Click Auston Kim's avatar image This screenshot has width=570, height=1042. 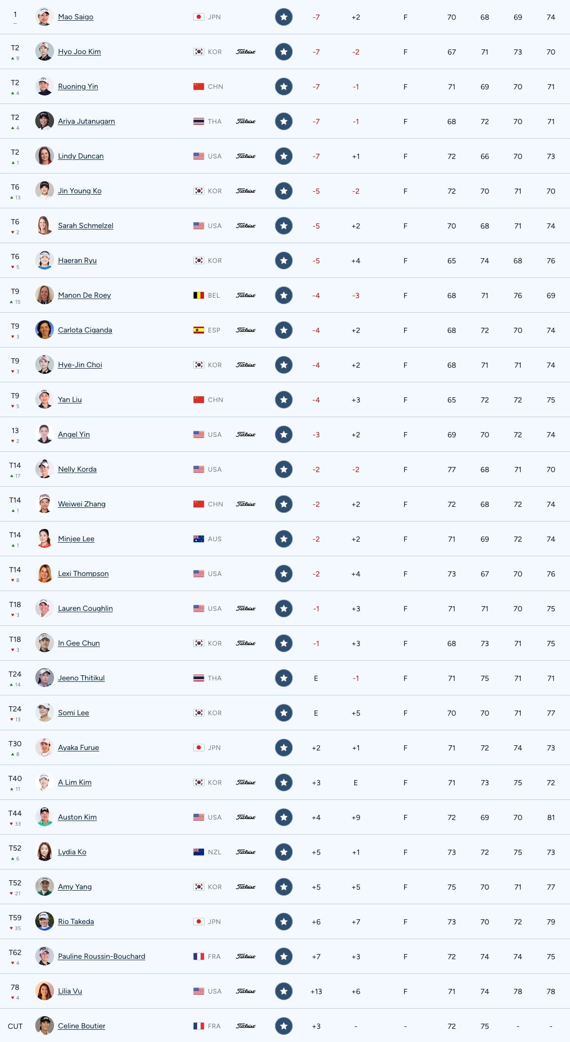[44, 817]
